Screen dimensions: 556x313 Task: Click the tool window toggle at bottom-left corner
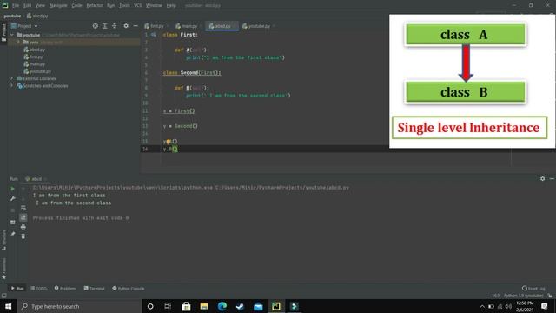click(3, 296)
